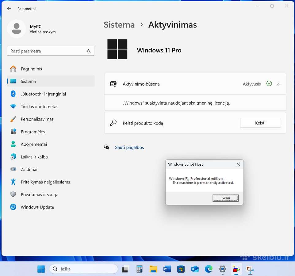Open Programėlės settings
Viewport: 295px width, 276px height.
51,132
